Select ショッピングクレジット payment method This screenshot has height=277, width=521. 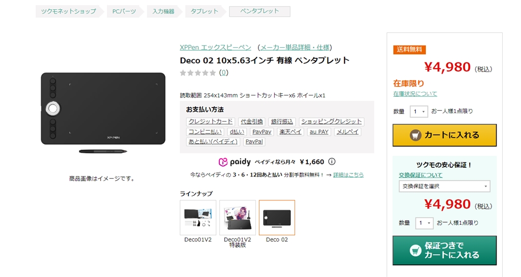331,122
